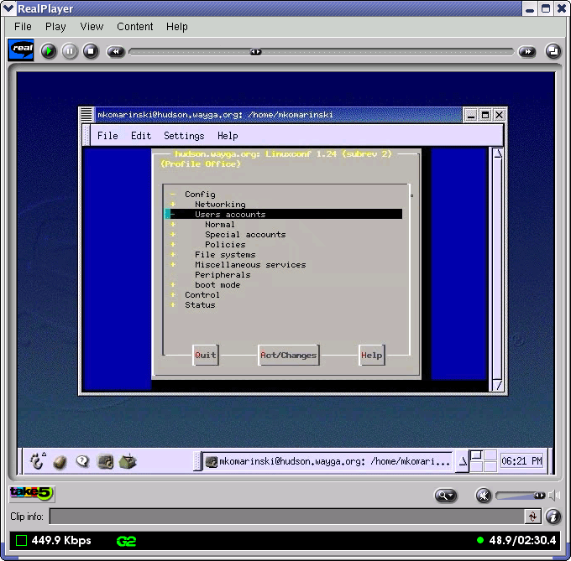Viewport: 571px width, 561px height.
Task: Open the View menu
Action: (x=92, y=27)
